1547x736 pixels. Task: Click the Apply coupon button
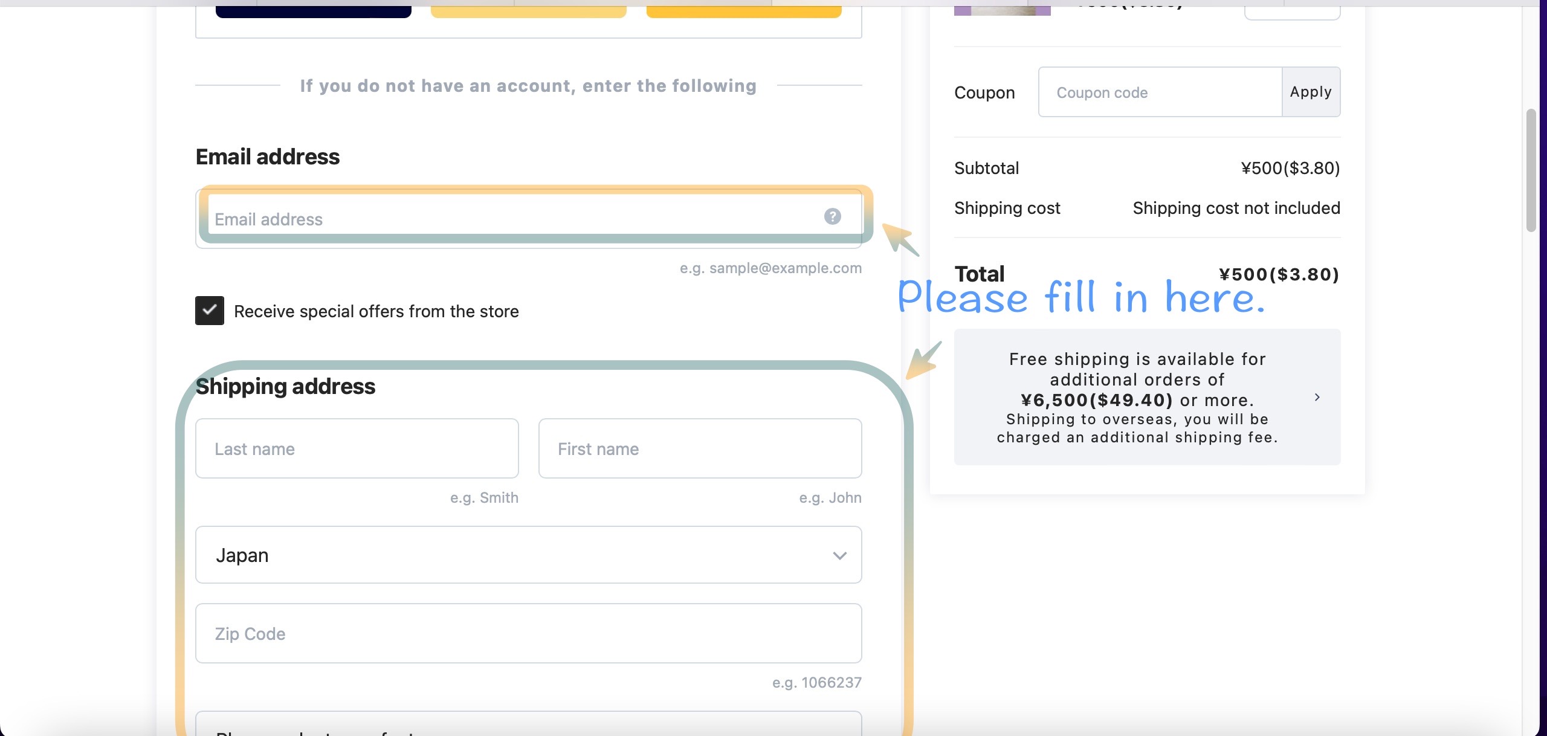1310,92
